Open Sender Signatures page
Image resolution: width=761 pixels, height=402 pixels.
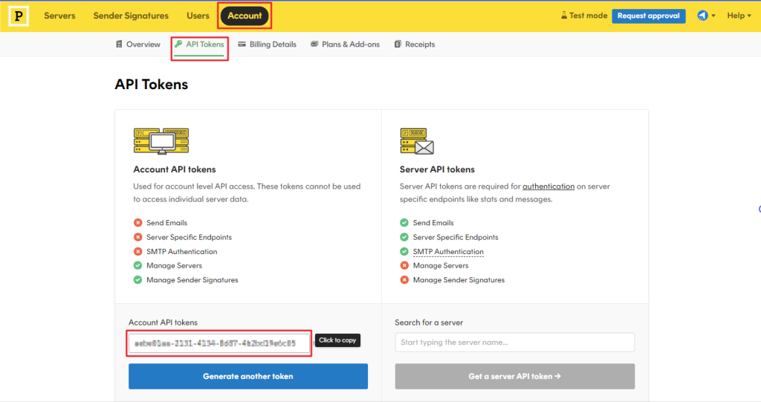[131, 16]
